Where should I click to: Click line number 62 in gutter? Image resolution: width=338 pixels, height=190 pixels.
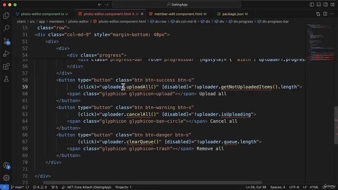click(x=25, y=108)
